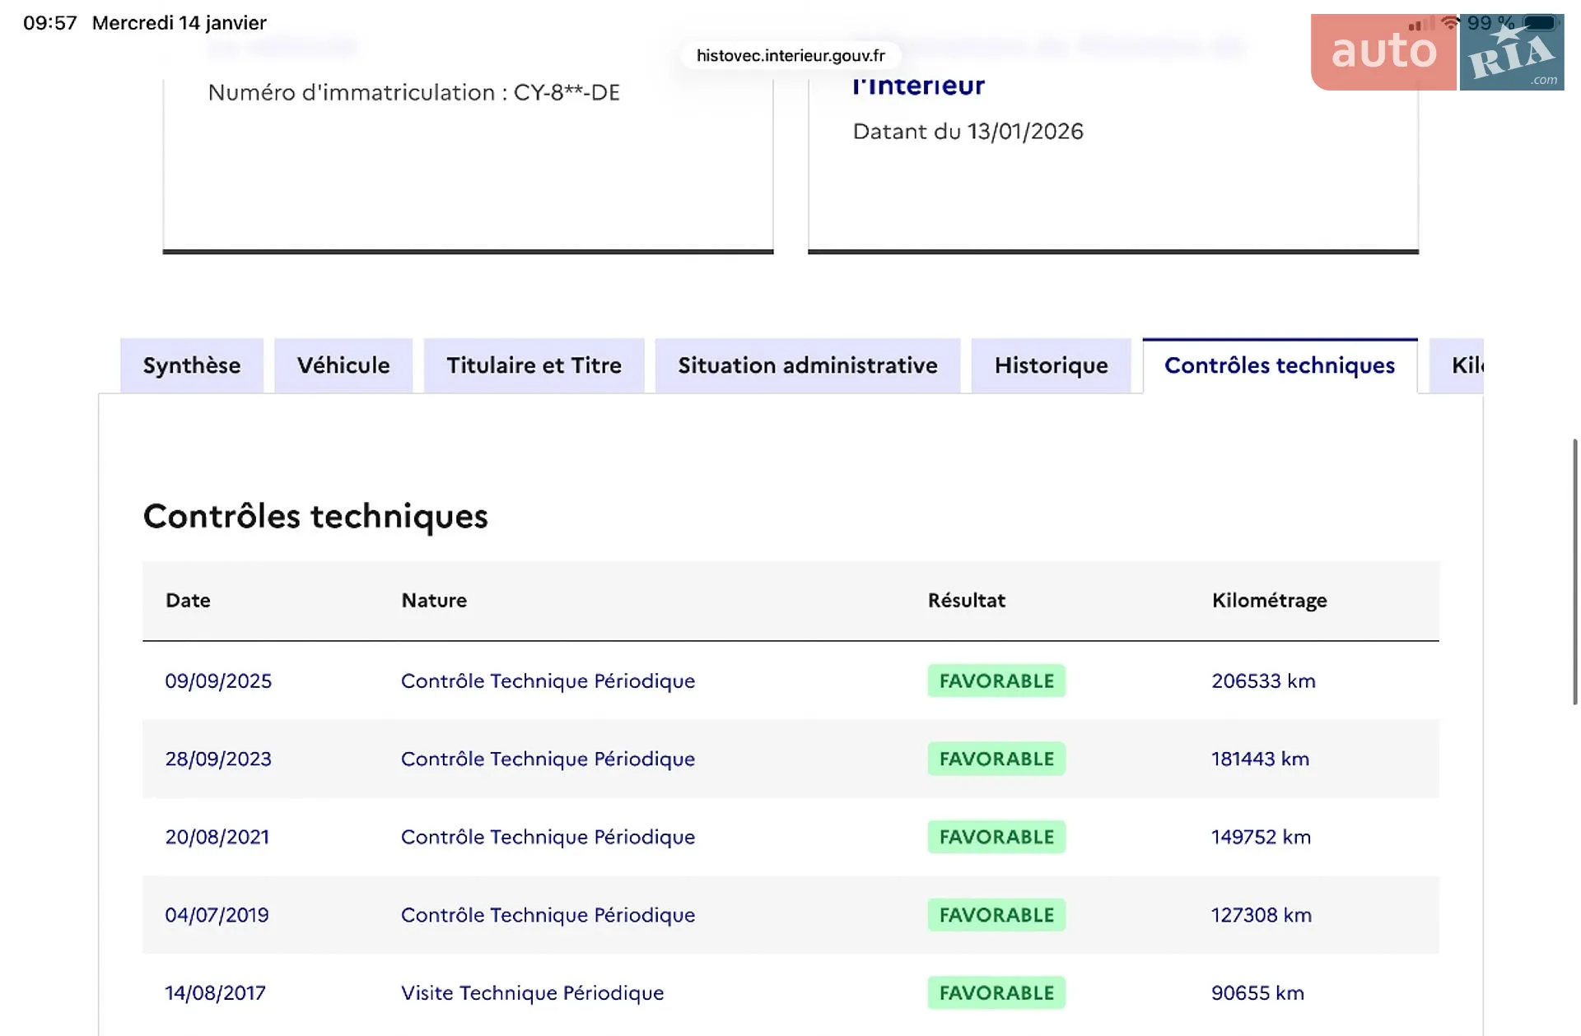The width and height of the screenshot is (1581, 1036).
Task: Tap the battery status icon
Action: point(1539,23)
